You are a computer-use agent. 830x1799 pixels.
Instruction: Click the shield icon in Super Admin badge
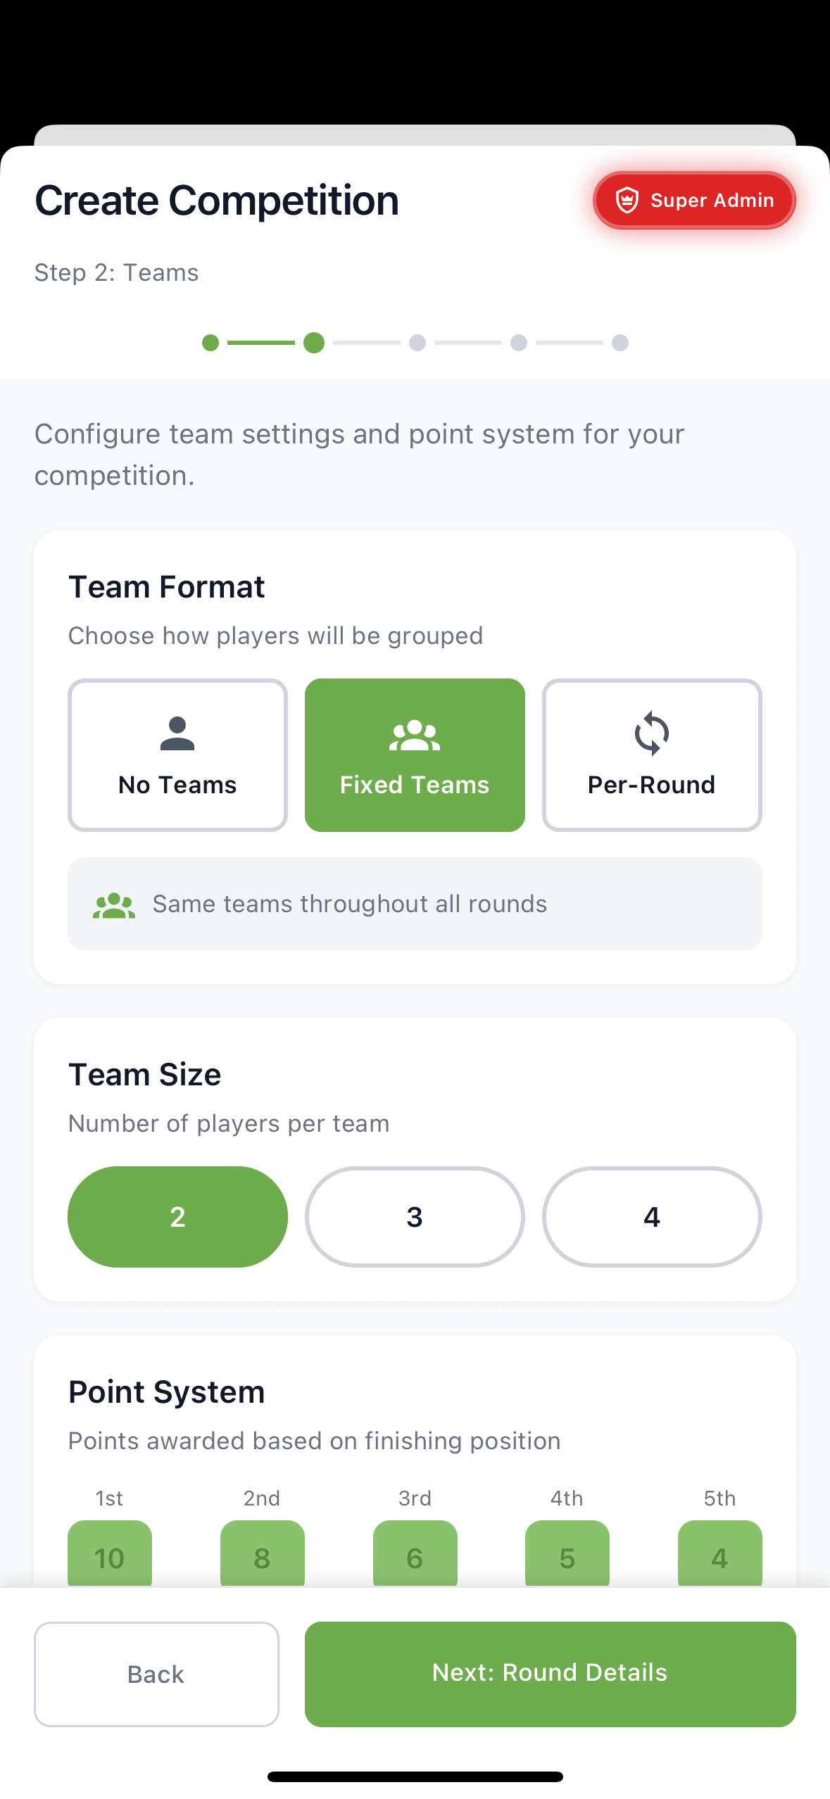coord(628,200)
